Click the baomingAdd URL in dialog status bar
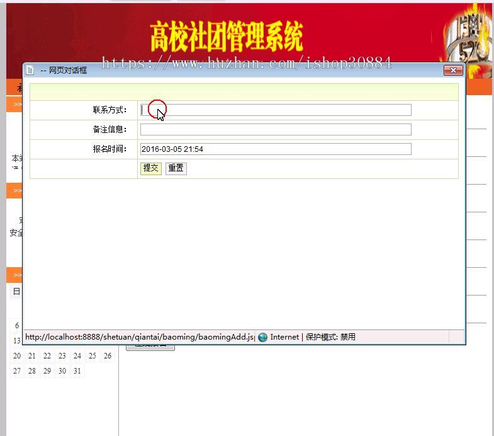The height and width of the screenshot is (436, 494). 140,337
